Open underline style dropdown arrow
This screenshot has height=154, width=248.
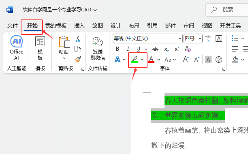click(x=146, y=49)
